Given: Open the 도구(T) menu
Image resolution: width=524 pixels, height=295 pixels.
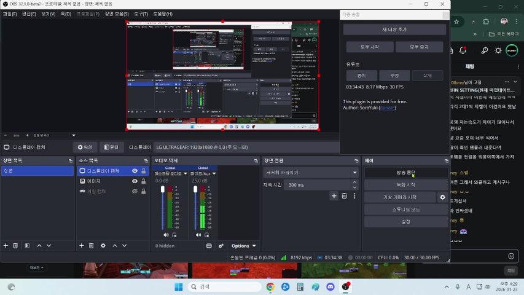Looking at the screenshot, I should point(141,14).
